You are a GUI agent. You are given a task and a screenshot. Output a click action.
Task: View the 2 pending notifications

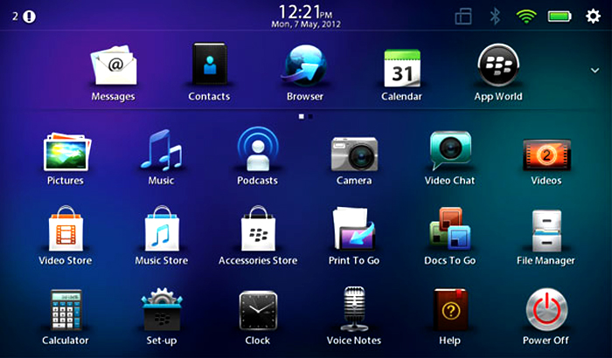[x=24, y=17]
